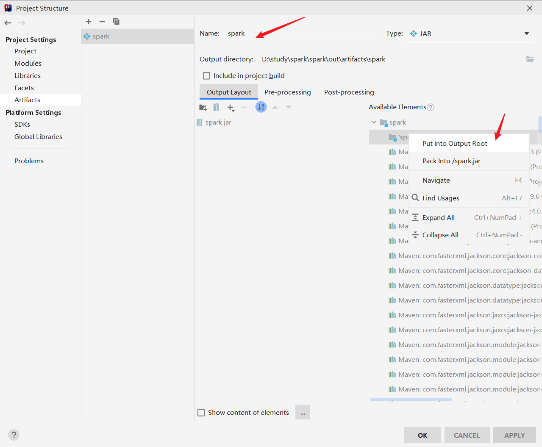Copy the artifact using duplicate icon
The width and height of the screenshot is (542, 447).
(x=116, y=22)
